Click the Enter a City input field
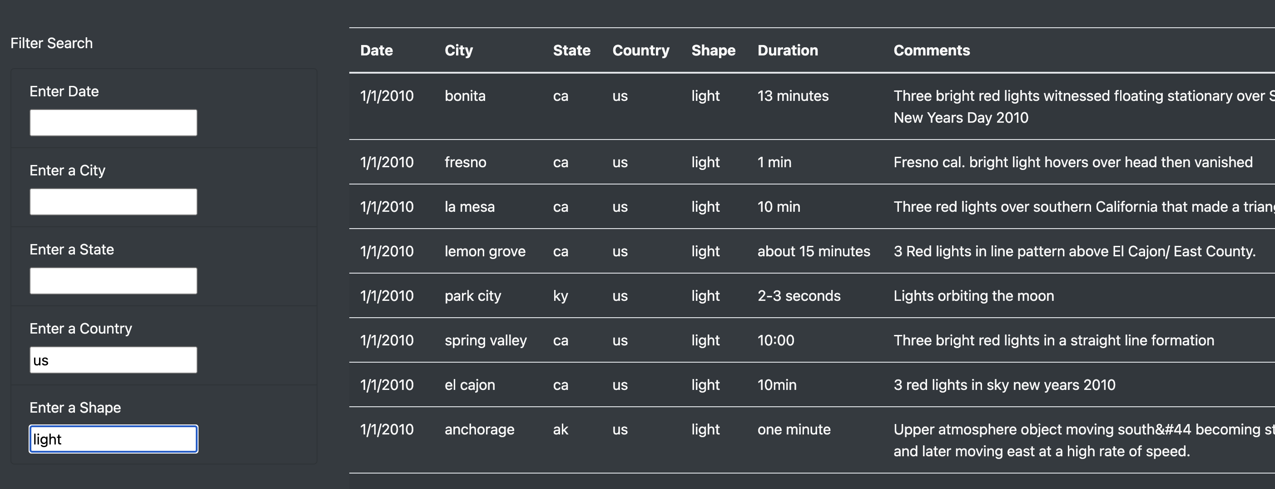Screen dimensions: 1275x489 coord(113,201)
